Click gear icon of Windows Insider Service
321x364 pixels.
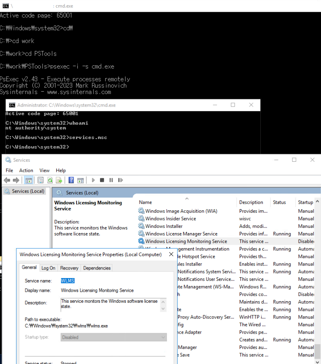click(x=141, y=218)
